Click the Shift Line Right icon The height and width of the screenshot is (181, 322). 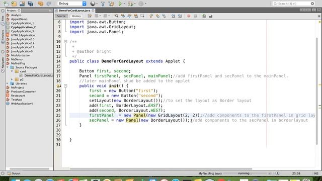(180, 16)
